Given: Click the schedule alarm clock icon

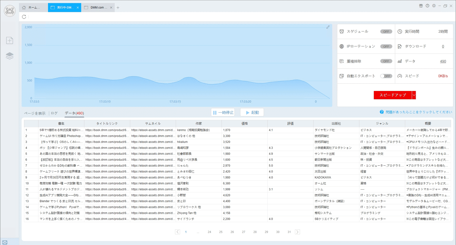Looking at the screenshot, I should pyautogui.click(x=342, y=31).
